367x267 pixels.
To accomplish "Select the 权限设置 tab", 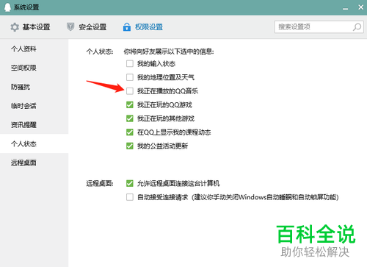I will click(x=143, y=27).
